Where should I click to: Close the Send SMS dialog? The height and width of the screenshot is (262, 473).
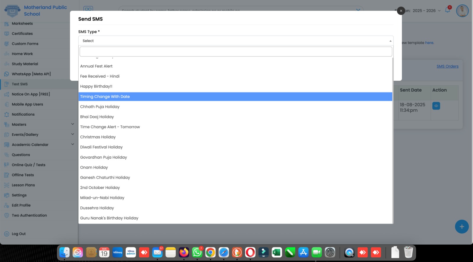tap(401, 11)
